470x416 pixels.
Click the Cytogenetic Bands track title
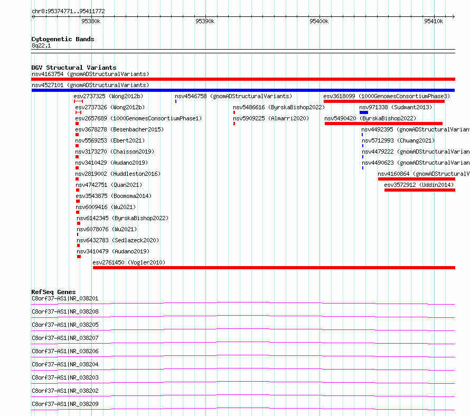63,39
